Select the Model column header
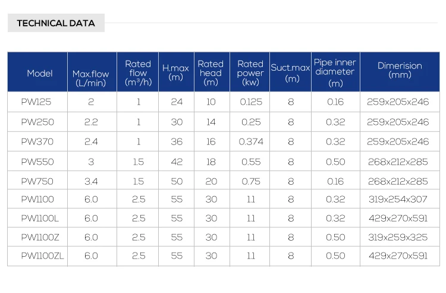 pyautogui.click(x=40, y=73)
